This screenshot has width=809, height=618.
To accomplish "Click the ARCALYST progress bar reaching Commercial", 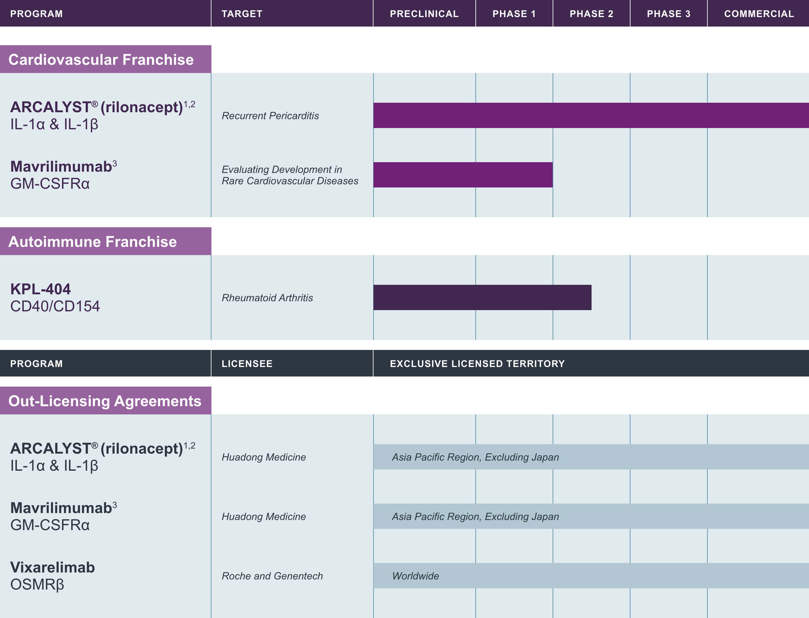I will click(591, 115).
